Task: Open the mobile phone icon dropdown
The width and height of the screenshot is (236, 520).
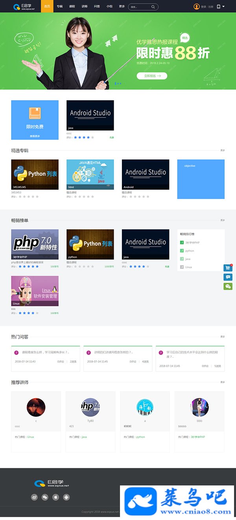Action: (x=220, y=7)
